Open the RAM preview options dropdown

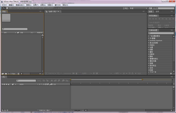coord(160,22)
